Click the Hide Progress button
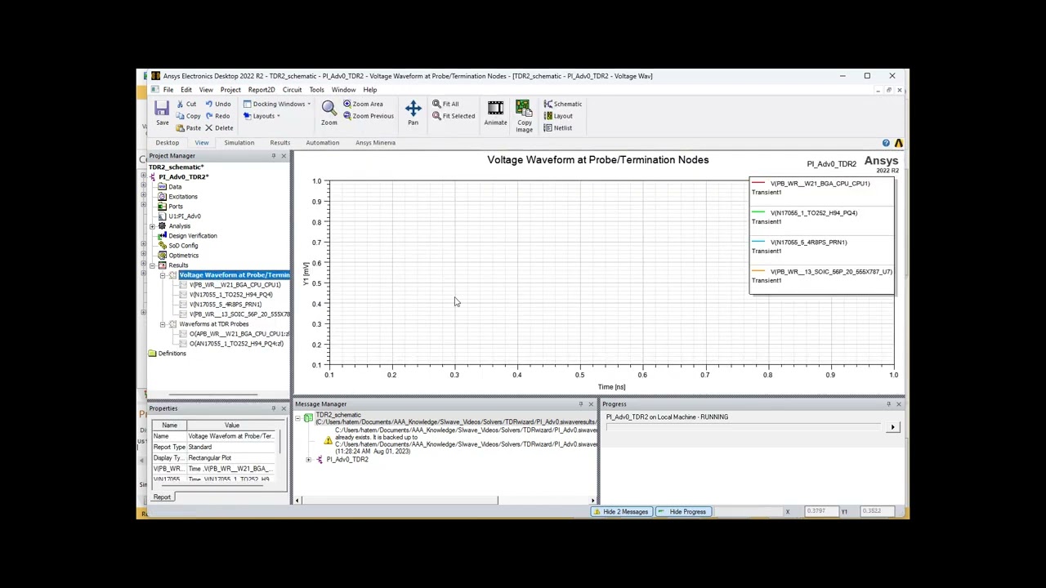Viewport: 1046px width, 588px height. point(682,512)
